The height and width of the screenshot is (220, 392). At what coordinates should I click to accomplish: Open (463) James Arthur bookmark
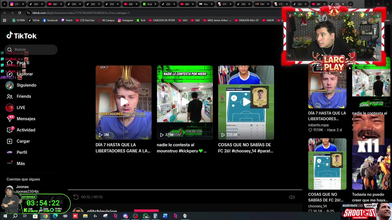(217, 20)
